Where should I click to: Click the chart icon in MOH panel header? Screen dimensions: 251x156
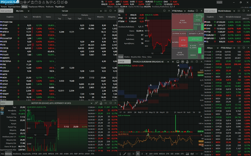click(x=96, y=103)
